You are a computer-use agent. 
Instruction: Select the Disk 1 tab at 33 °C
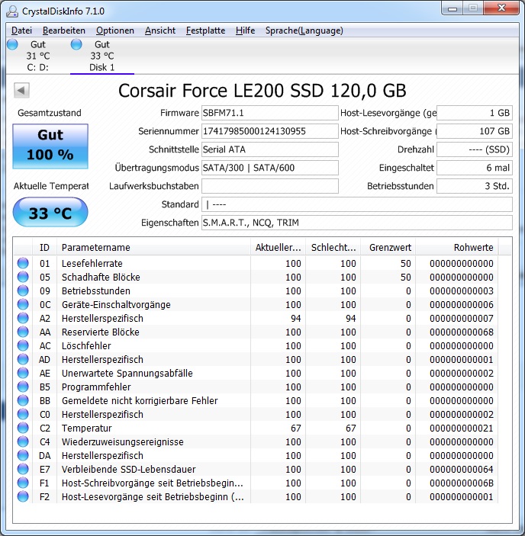[102, 56]
